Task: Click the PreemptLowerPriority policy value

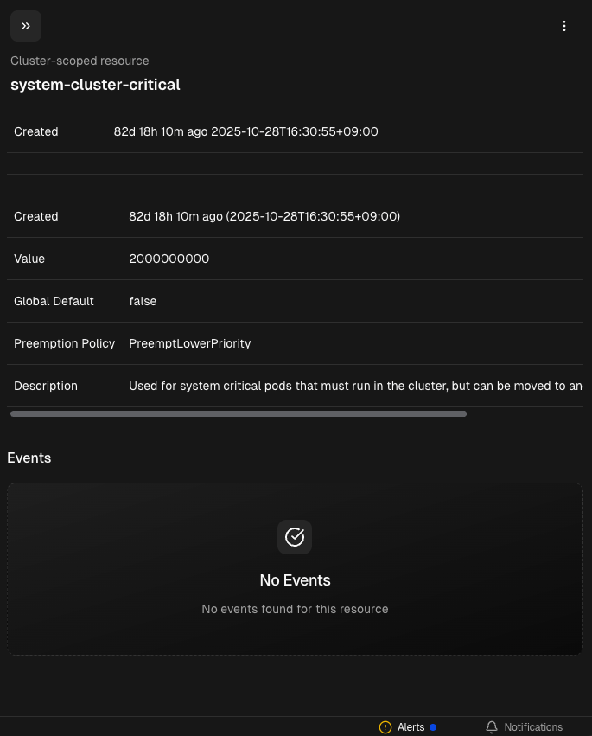Action: click(x=190, y=343)
